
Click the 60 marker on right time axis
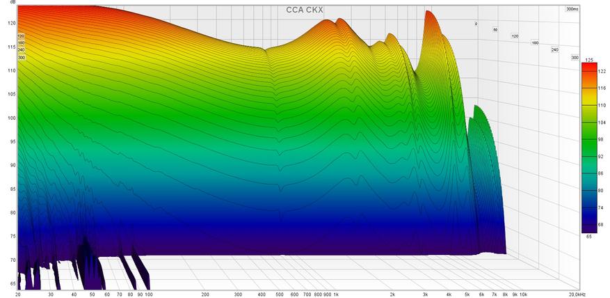[x=495, y=30]
